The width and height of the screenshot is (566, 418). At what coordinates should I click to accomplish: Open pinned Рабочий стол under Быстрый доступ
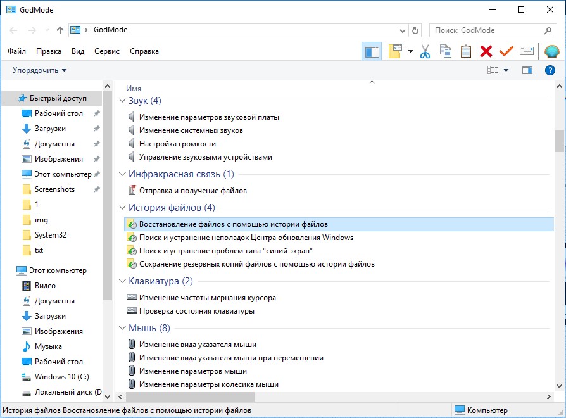(58, 113)
